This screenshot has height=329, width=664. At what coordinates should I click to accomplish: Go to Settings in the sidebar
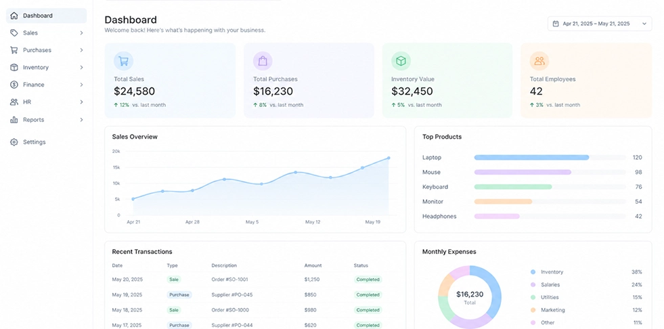(46, 142)
